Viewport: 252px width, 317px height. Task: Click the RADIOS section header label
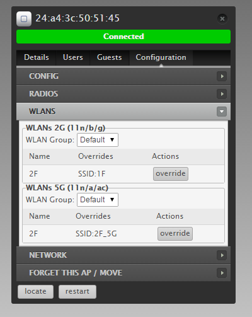(43, 94)
